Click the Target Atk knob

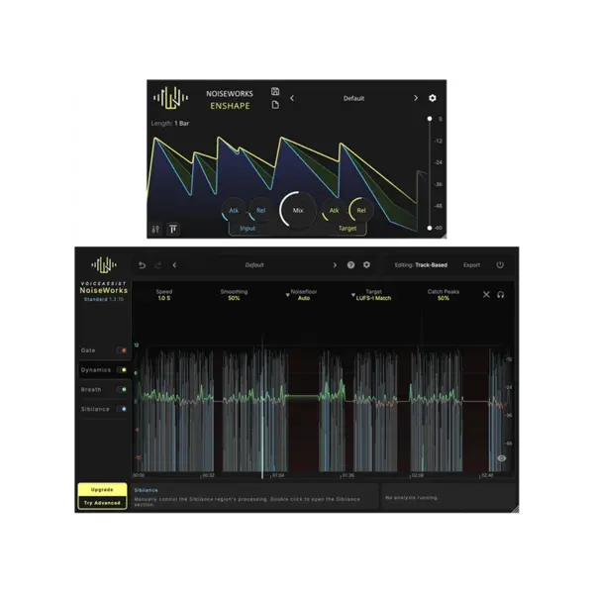tap(334, 210)
